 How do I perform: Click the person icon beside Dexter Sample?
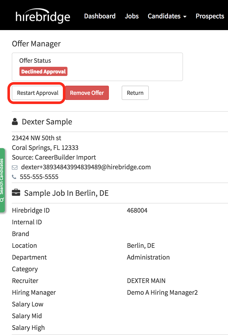[x=15, y=122]
